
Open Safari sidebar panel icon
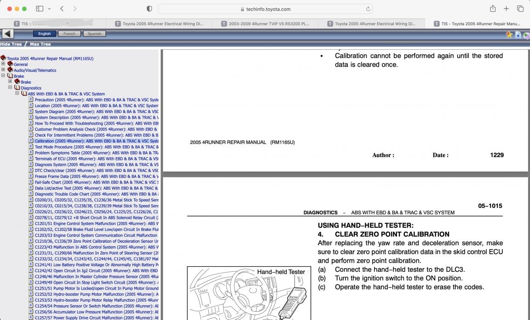40,9
